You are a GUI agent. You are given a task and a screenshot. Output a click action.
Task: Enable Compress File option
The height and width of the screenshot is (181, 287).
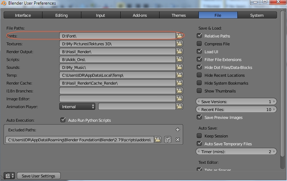[199, 44]
